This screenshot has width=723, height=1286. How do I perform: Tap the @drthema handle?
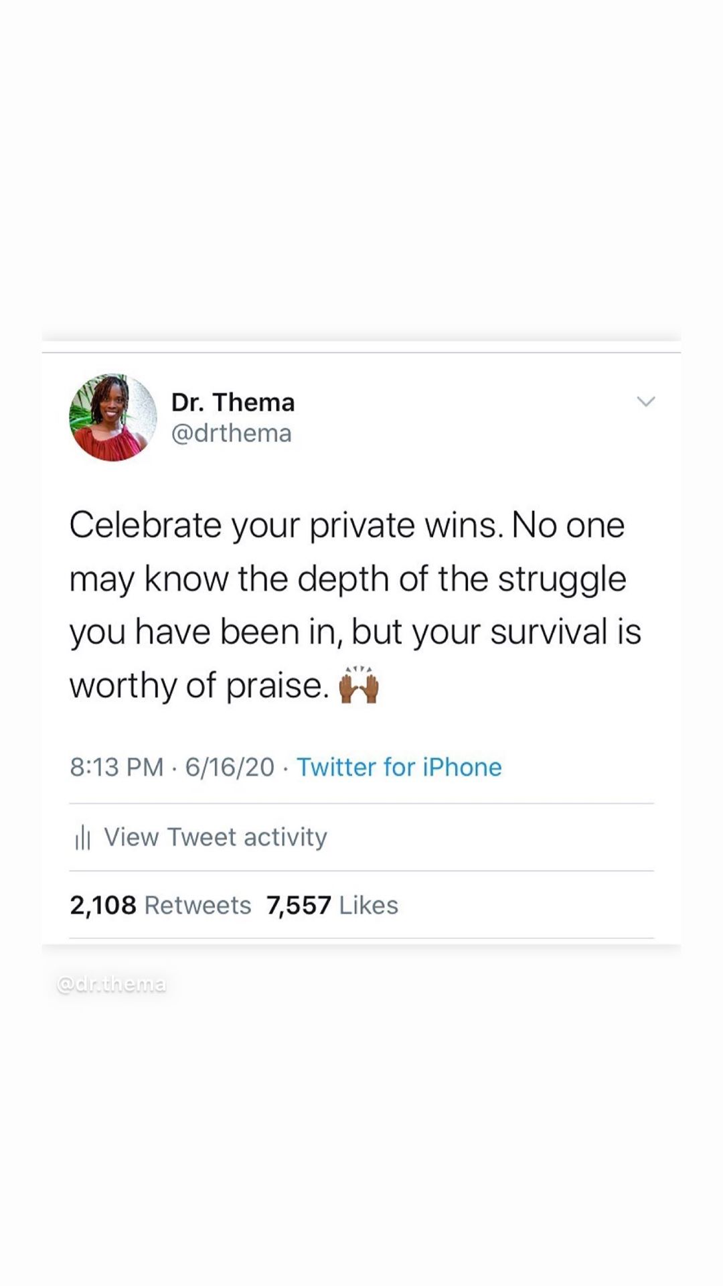click(x=231, y=433)
